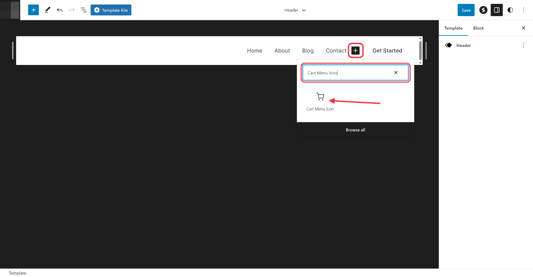
Task: Open the Header title dropdown
Action: click(295, 10)
